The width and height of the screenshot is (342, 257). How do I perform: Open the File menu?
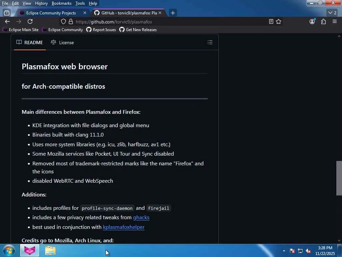(x=5, y=3)
